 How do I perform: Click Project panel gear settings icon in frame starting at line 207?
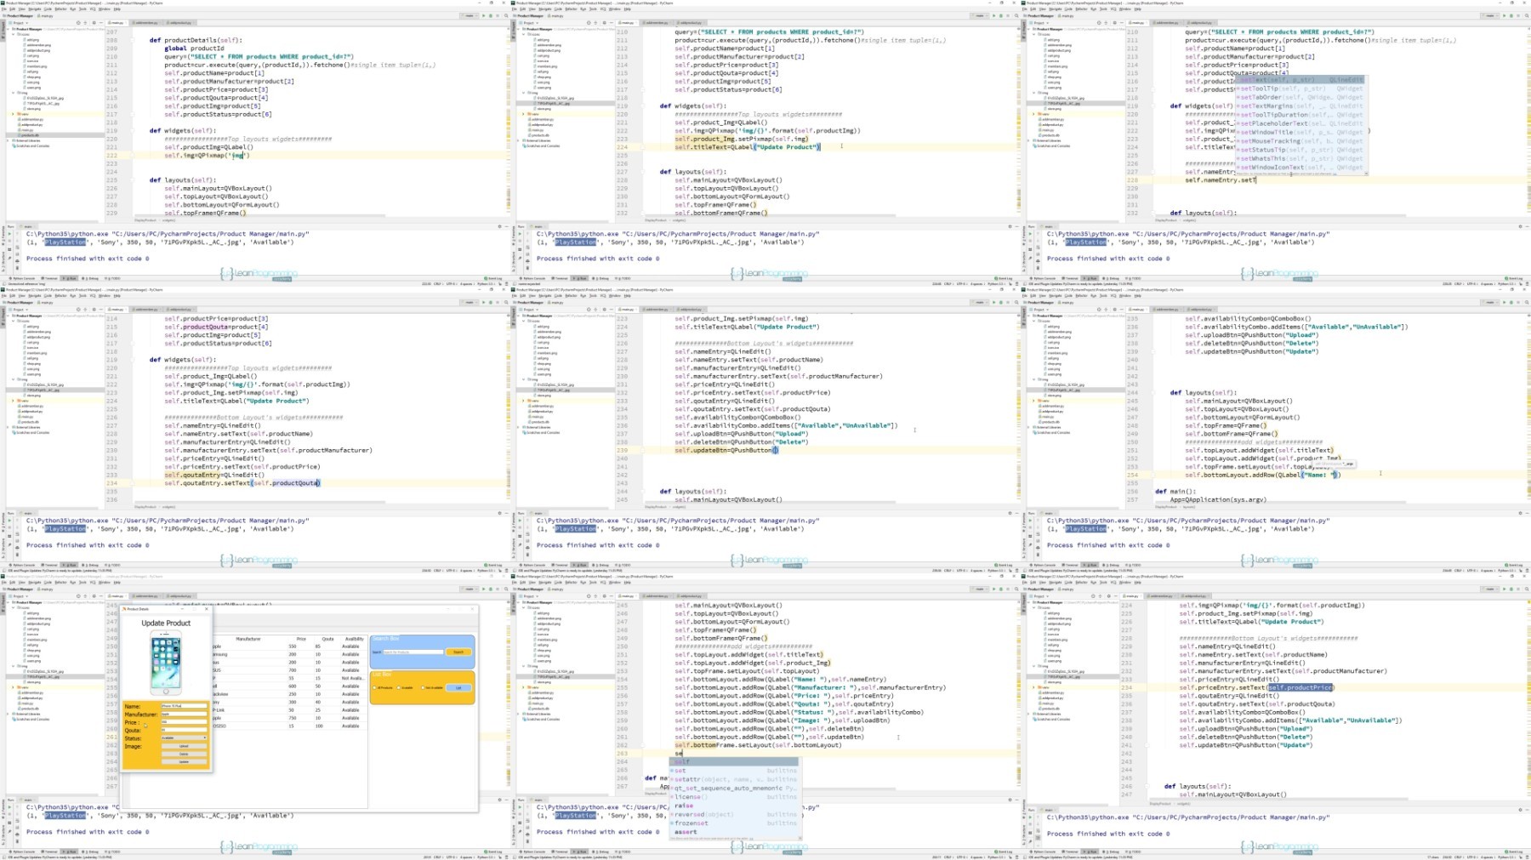point(94,23)
